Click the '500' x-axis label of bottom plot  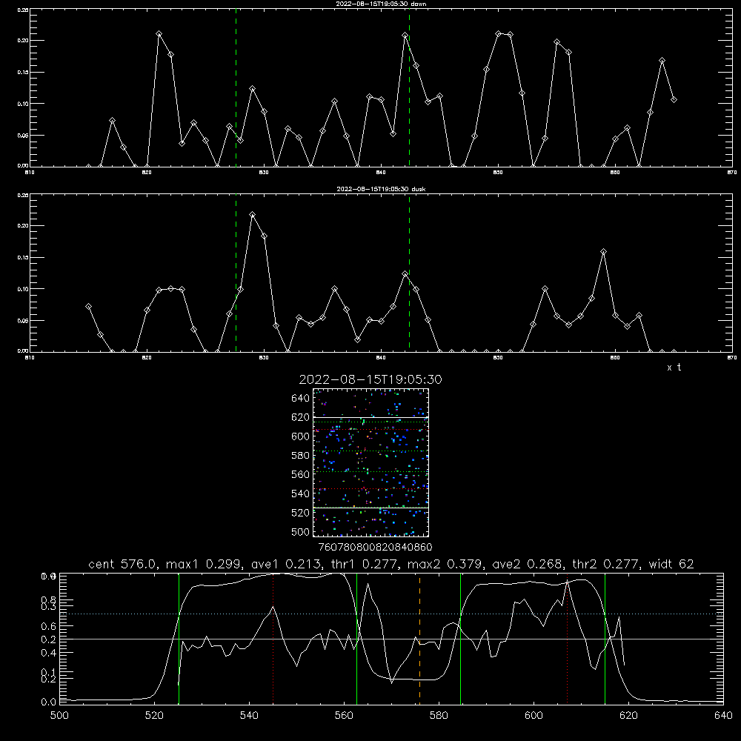click(59, 716)
